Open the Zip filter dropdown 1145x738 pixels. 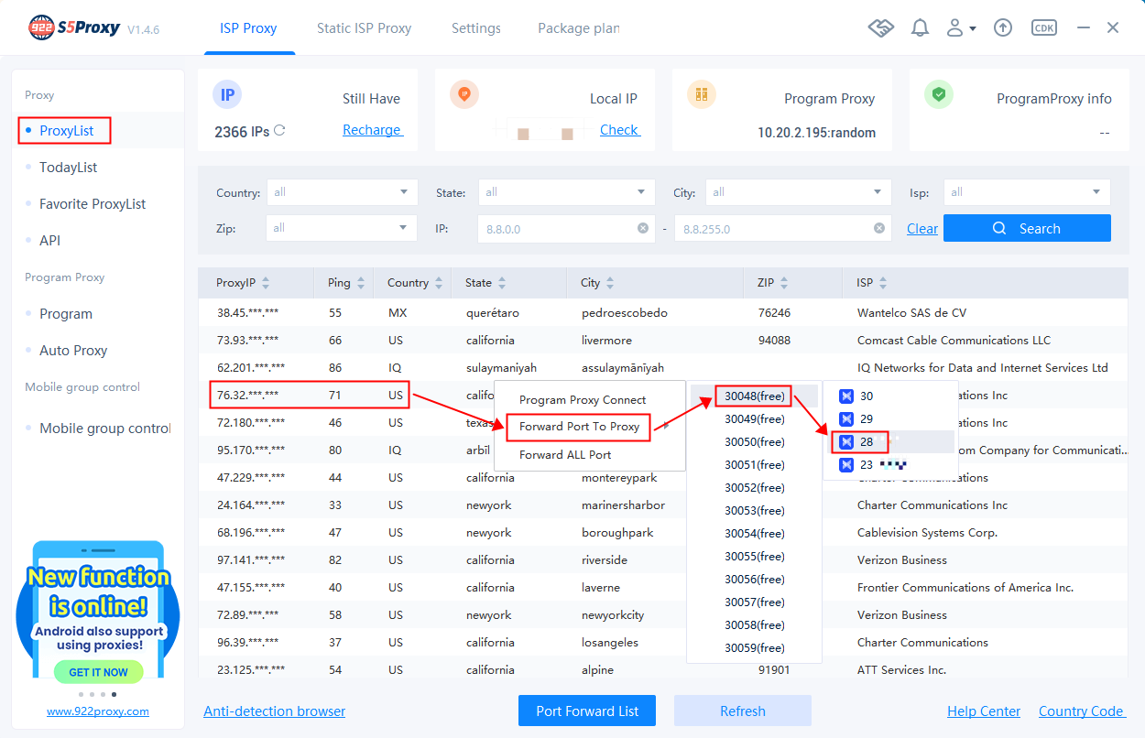pyautogui.click(x=342, y=228)
